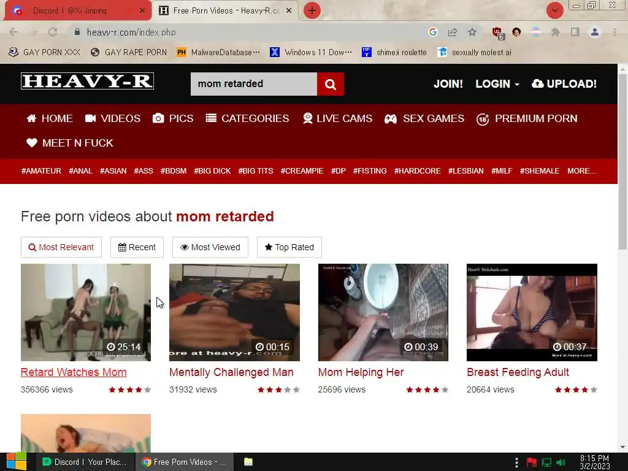Image resolution: width=628 pixels, height=471 pixels.
Task: Expand the MORE... tags list
Action: tap(581, 171)
